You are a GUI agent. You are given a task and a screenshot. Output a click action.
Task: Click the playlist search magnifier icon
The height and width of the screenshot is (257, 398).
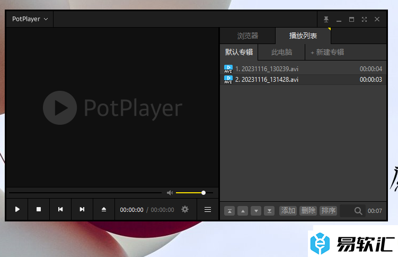coord(358,211)
